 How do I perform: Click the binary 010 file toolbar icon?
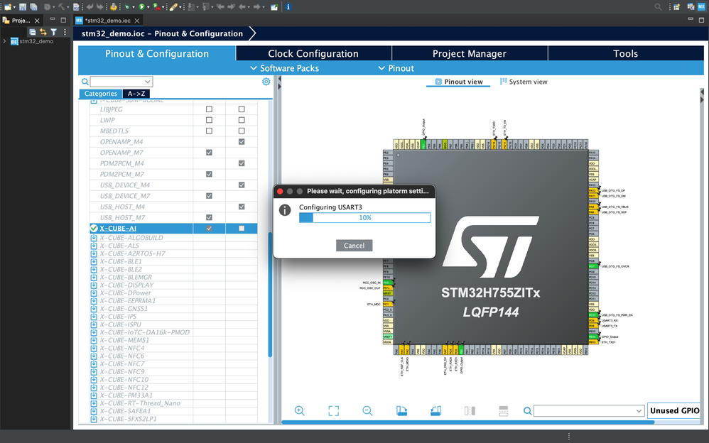[76, 7]
